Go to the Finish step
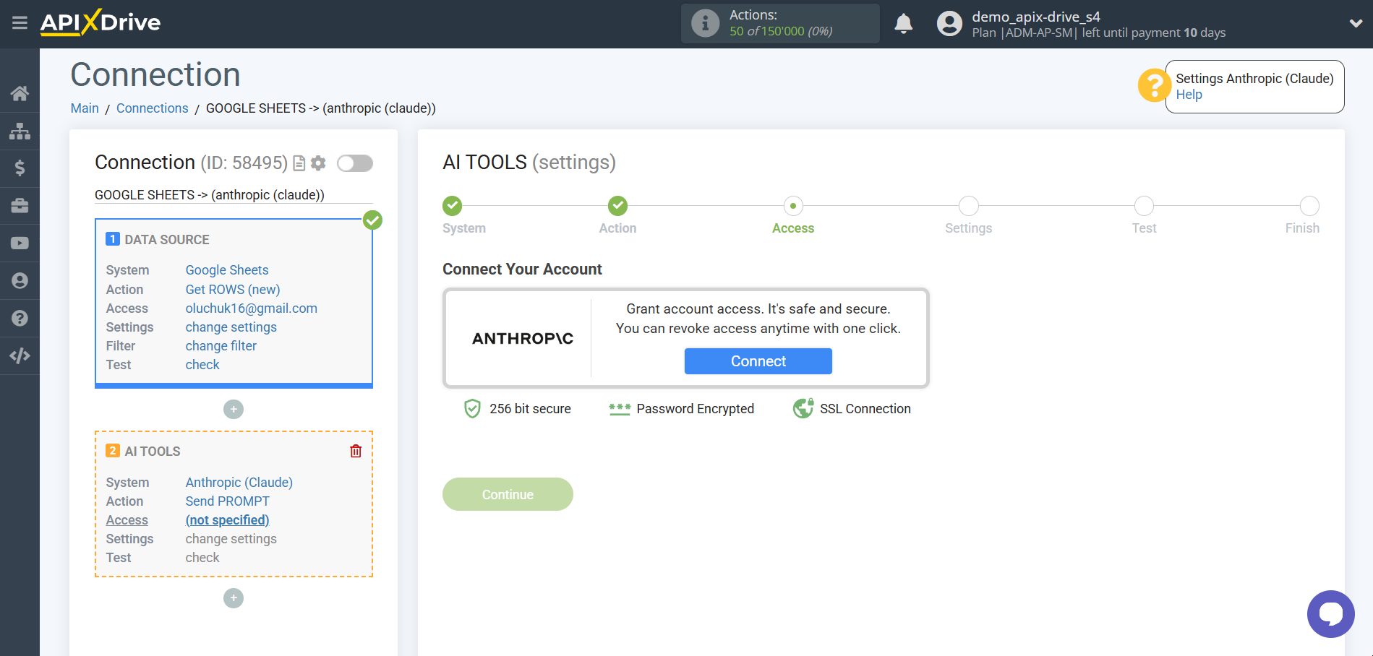The image size is (1373, 656). click(x=1309, y=206)
